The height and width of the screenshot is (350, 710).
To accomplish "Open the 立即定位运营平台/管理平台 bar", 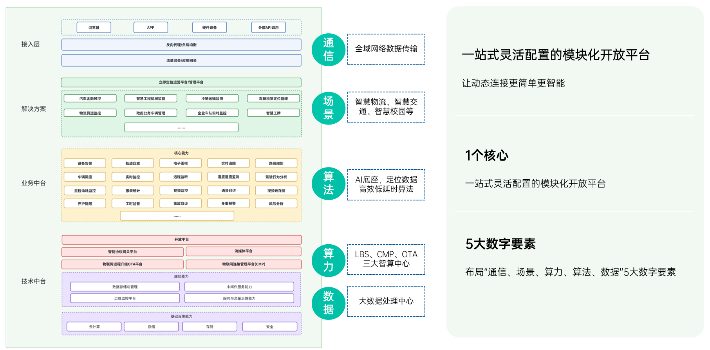I will 181,83.
